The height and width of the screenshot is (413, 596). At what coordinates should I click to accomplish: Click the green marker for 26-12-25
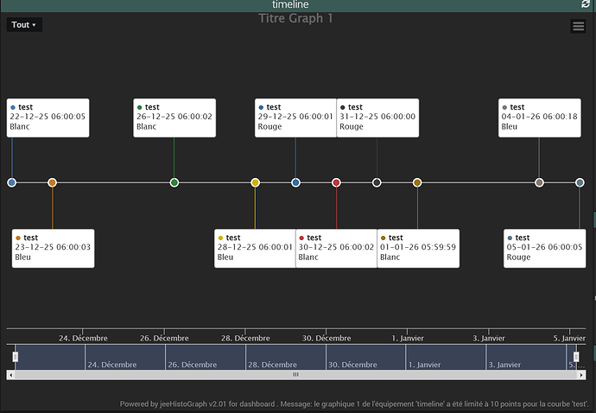click(174, 182)
